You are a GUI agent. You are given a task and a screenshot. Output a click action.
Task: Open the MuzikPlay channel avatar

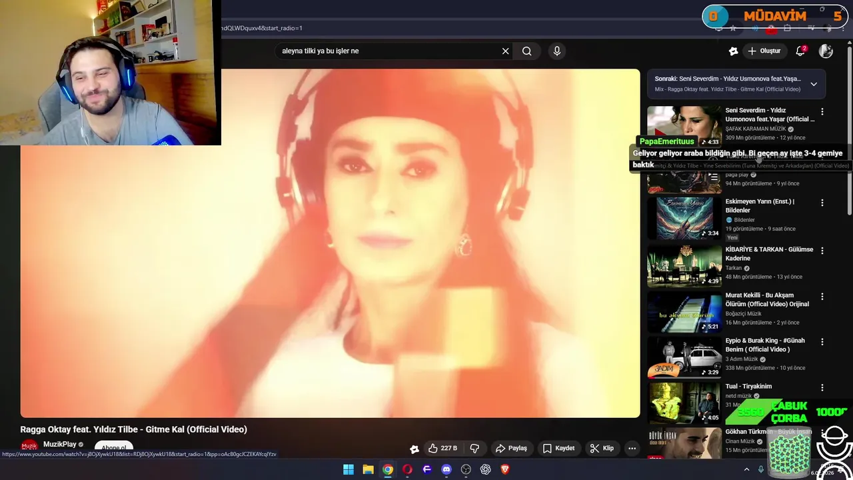pyautogui.click(x=29, y=446)
